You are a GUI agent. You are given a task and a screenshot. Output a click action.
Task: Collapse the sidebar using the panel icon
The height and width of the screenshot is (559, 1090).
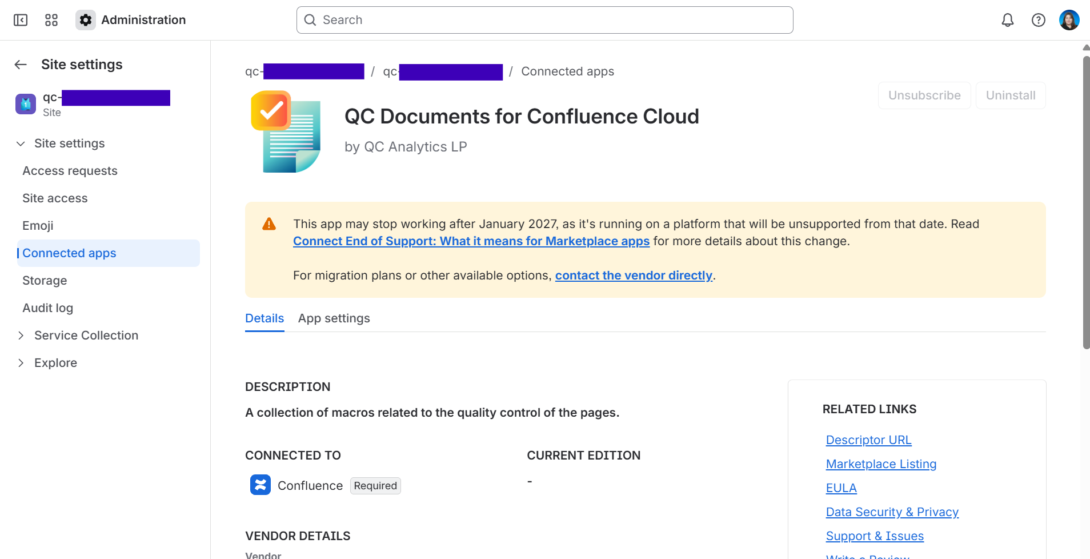[x=21, y=20]
